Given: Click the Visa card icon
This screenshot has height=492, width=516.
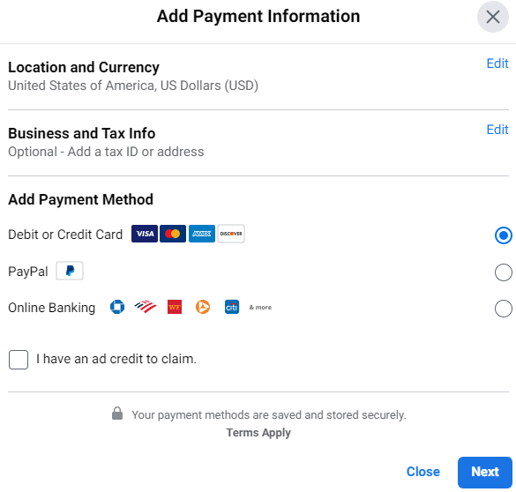Looking at the screenshot, I should (x=145, y=234).
